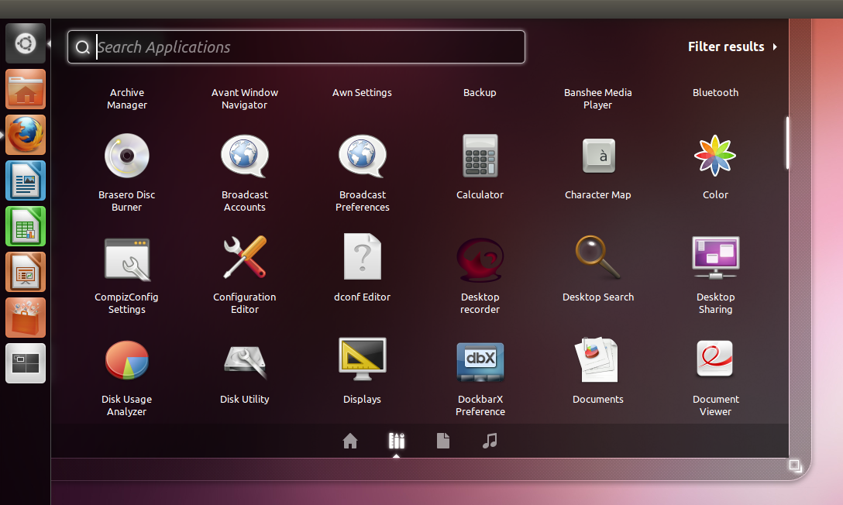Open Desktop Search magnifier icon
This screenshot has width=843, height=505.
tap(597, 257)
